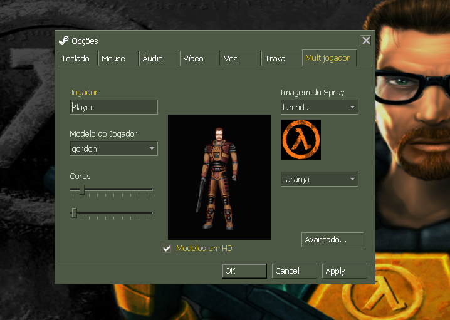Viewport: 450px width, 320px height.
Task: Click the Jogador label text
Action: (x=84, y=93)
